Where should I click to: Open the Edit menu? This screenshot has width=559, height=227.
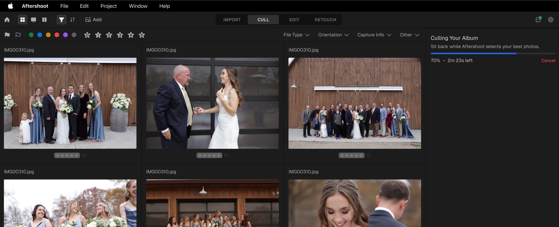[84, 6]
